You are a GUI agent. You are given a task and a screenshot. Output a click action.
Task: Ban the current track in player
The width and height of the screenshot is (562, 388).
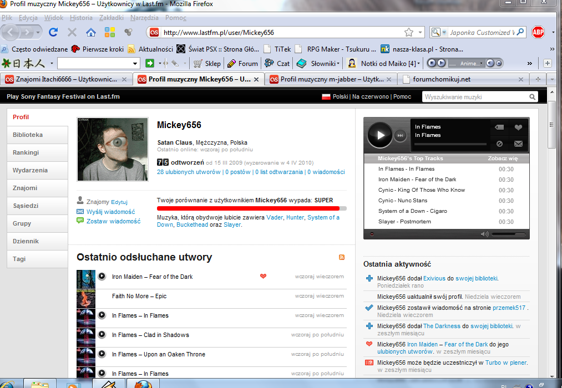tap(499, 144)
